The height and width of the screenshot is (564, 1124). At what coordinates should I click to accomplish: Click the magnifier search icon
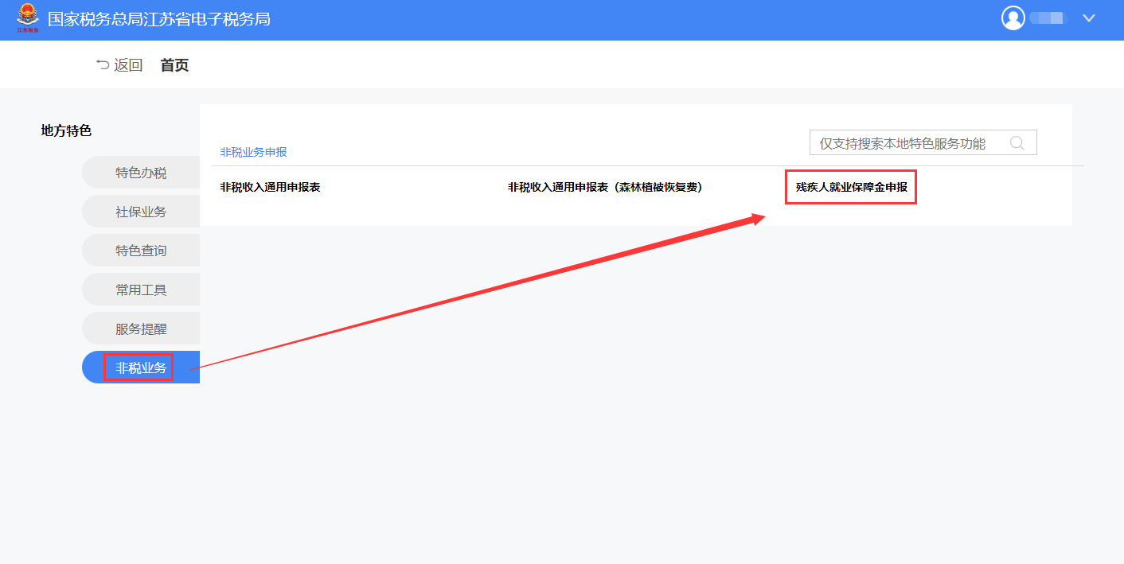click(x=1017, y=143)
